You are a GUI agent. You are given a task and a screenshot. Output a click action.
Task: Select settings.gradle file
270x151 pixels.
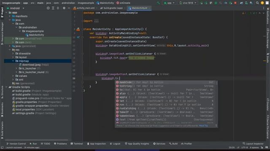pyautogui.click(x=34, y=113)
